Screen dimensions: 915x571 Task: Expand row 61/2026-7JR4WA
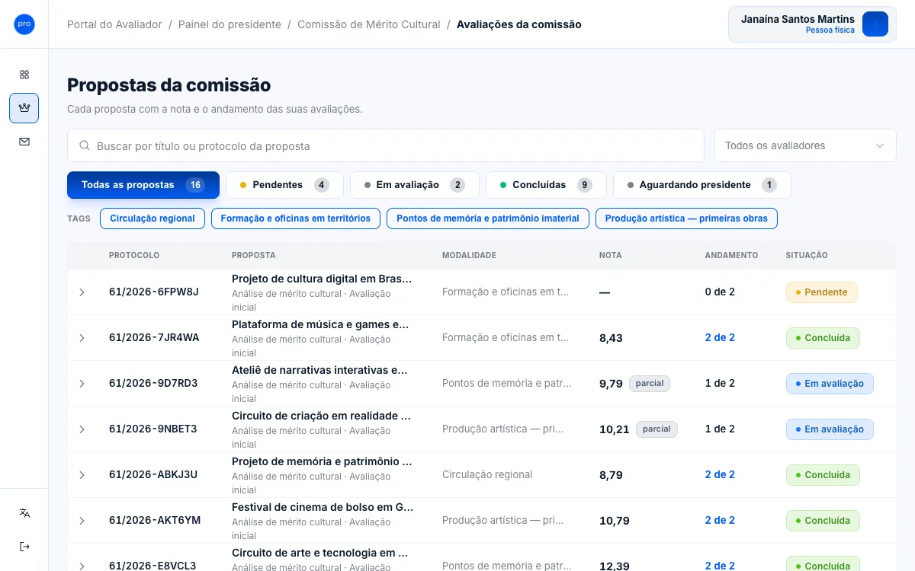tap(82, 338)
